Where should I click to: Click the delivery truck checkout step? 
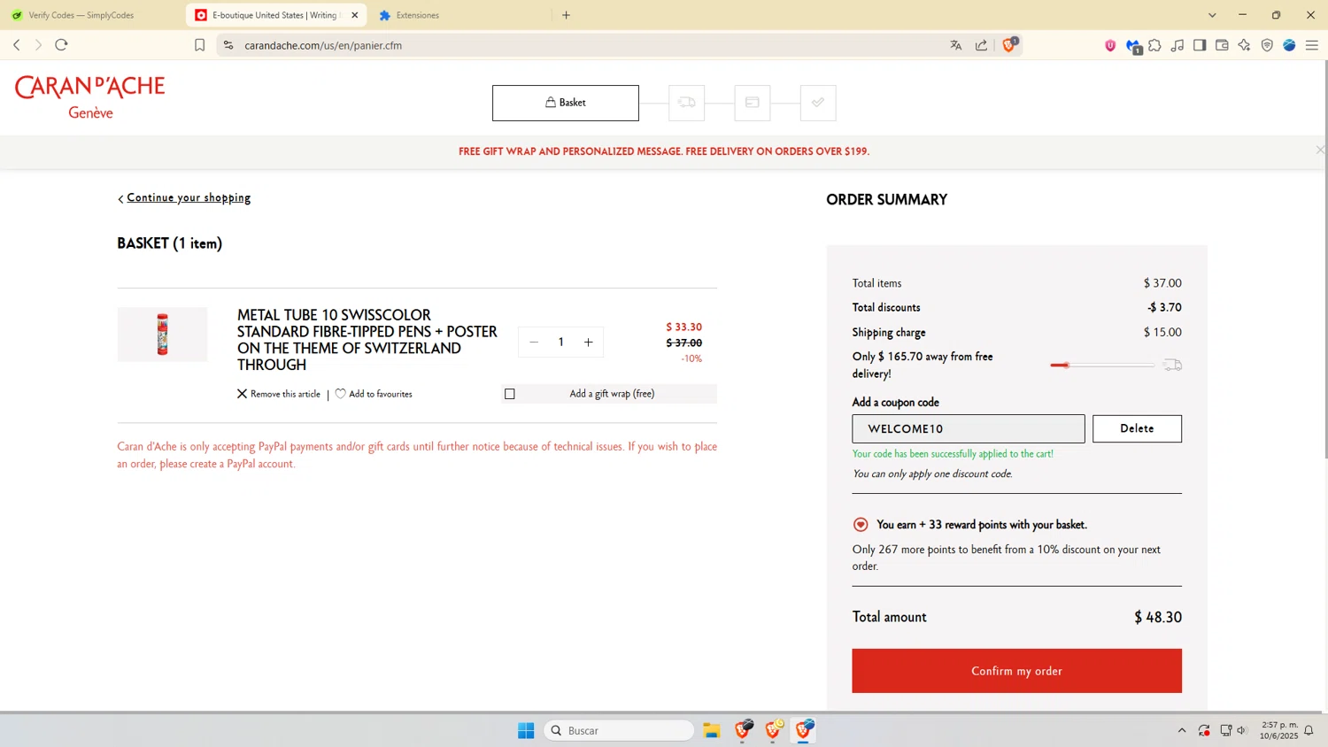click(686, 103)
